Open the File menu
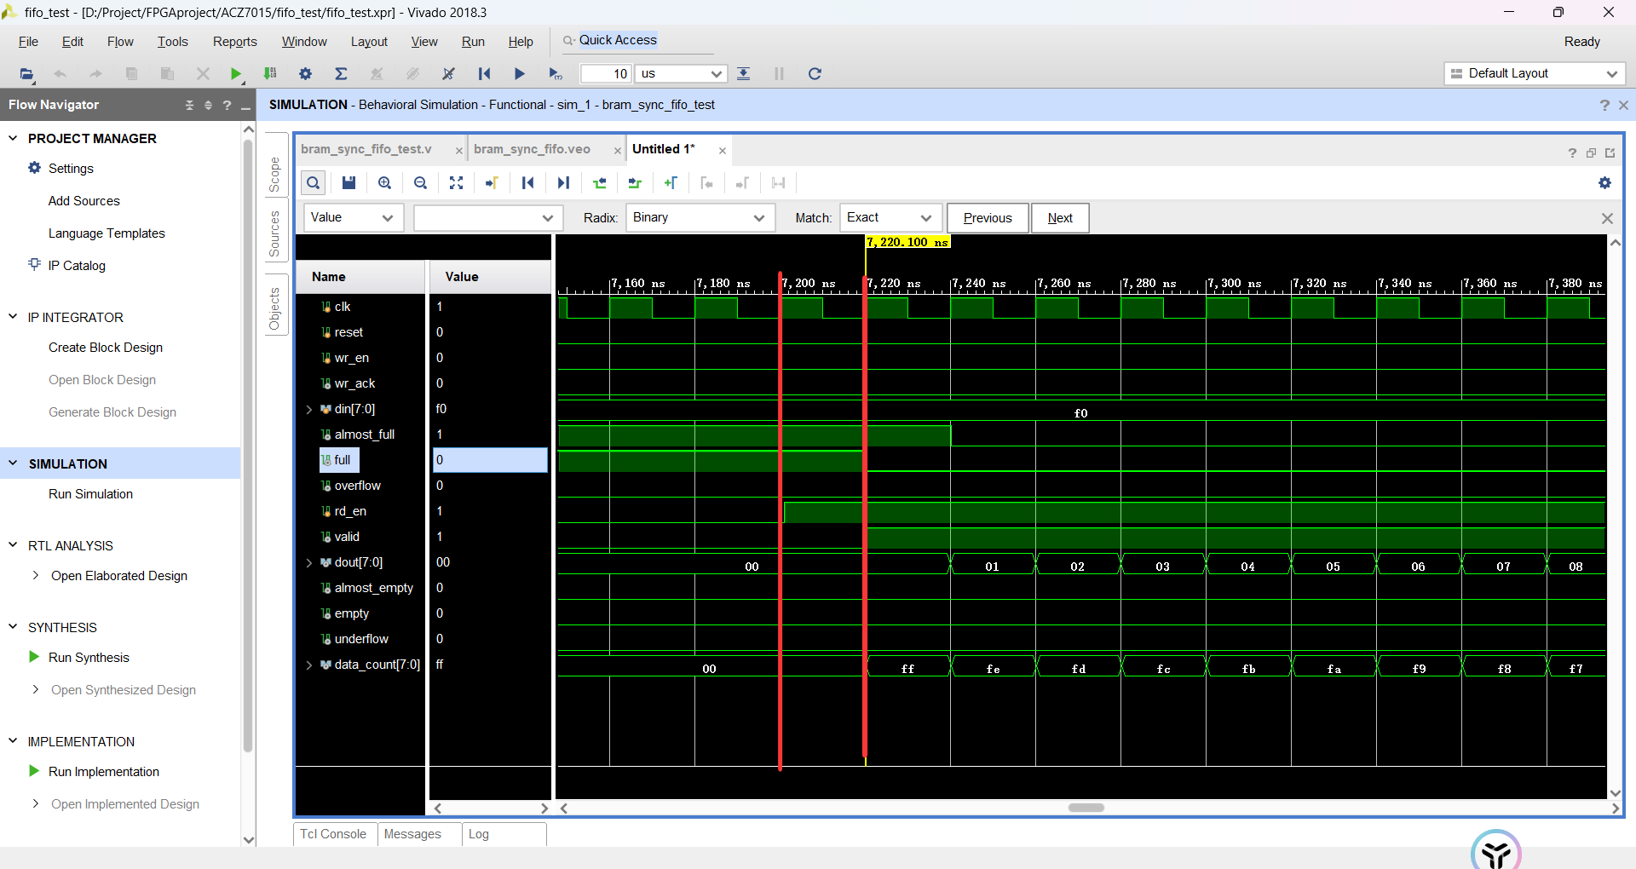Image resolution: width=1636 pixels, height=869 pixels. tap(28, 42)
